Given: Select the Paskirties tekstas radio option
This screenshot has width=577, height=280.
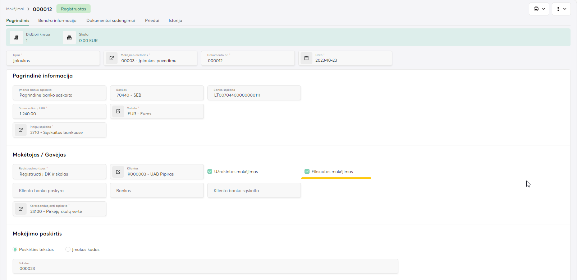Looking at the screenshot, I should [x=15, y=249].
